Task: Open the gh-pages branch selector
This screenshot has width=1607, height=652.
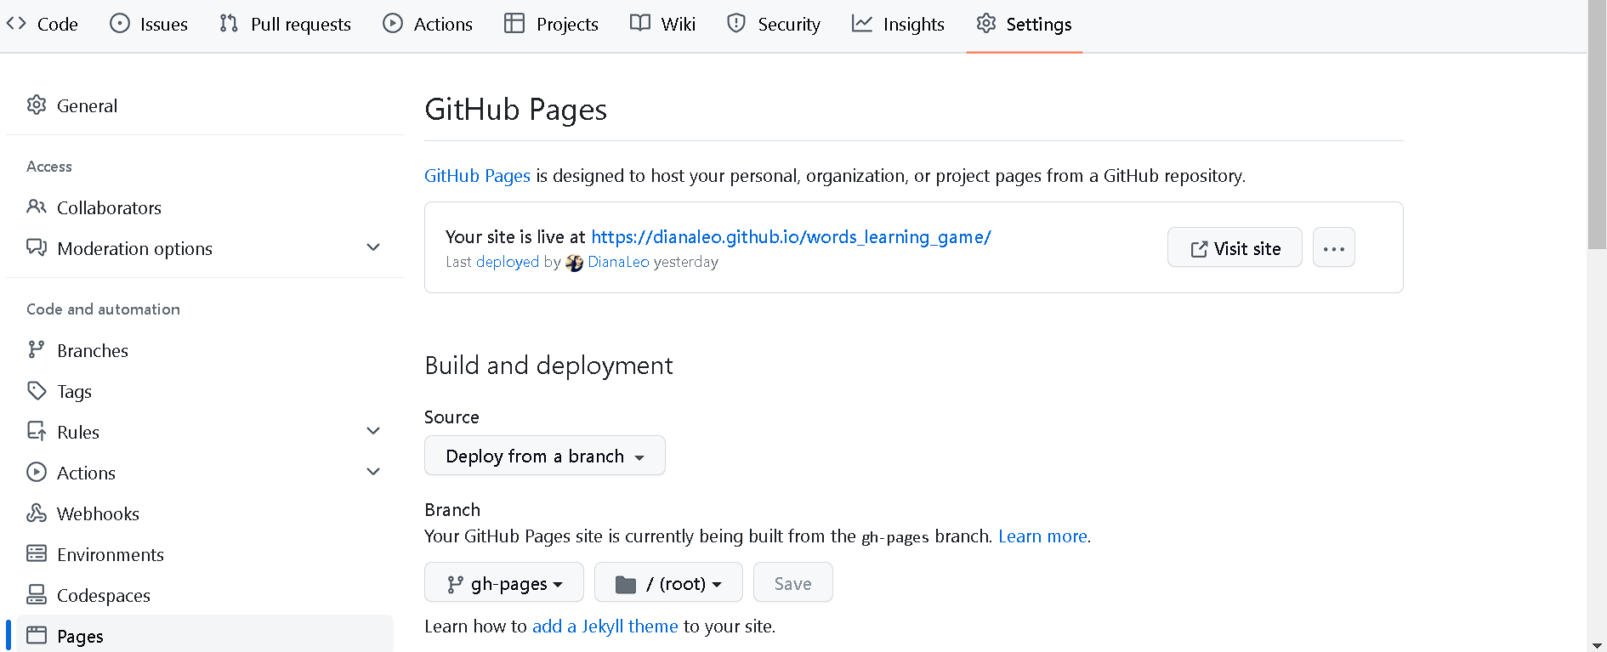Action: (504, 582)
